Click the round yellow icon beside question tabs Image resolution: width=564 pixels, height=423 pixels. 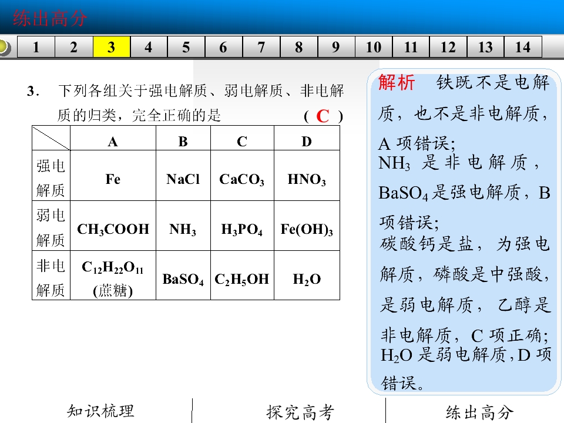[4, 47]
